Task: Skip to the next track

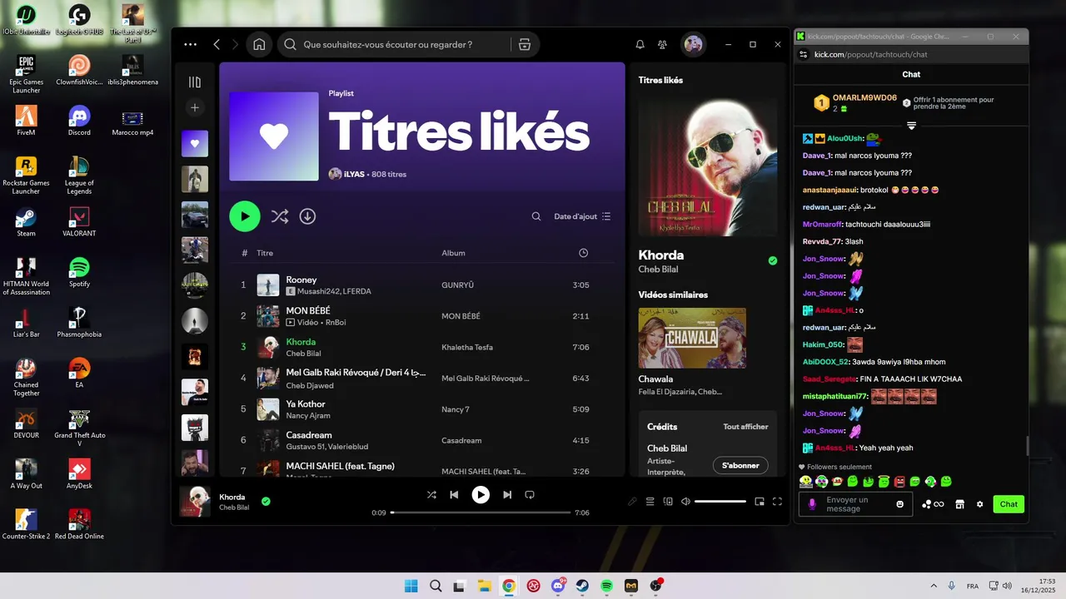Action: [x=507, y=495]
